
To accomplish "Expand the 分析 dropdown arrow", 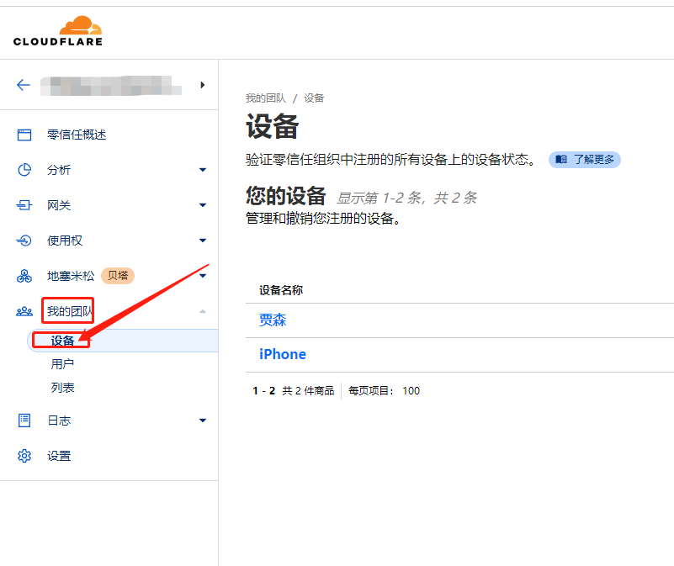I will 202,170.
